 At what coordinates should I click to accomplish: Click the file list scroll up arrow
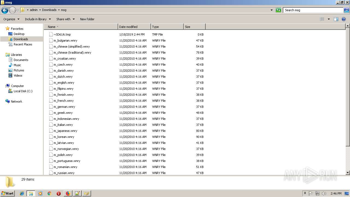pos(348,26)
